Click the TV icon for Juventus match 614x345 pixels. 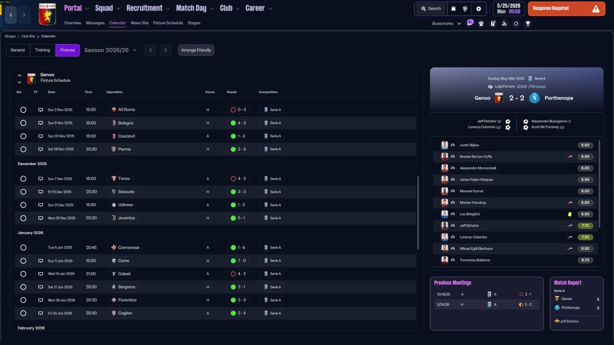pyautogui.click(x=41, y=218)
